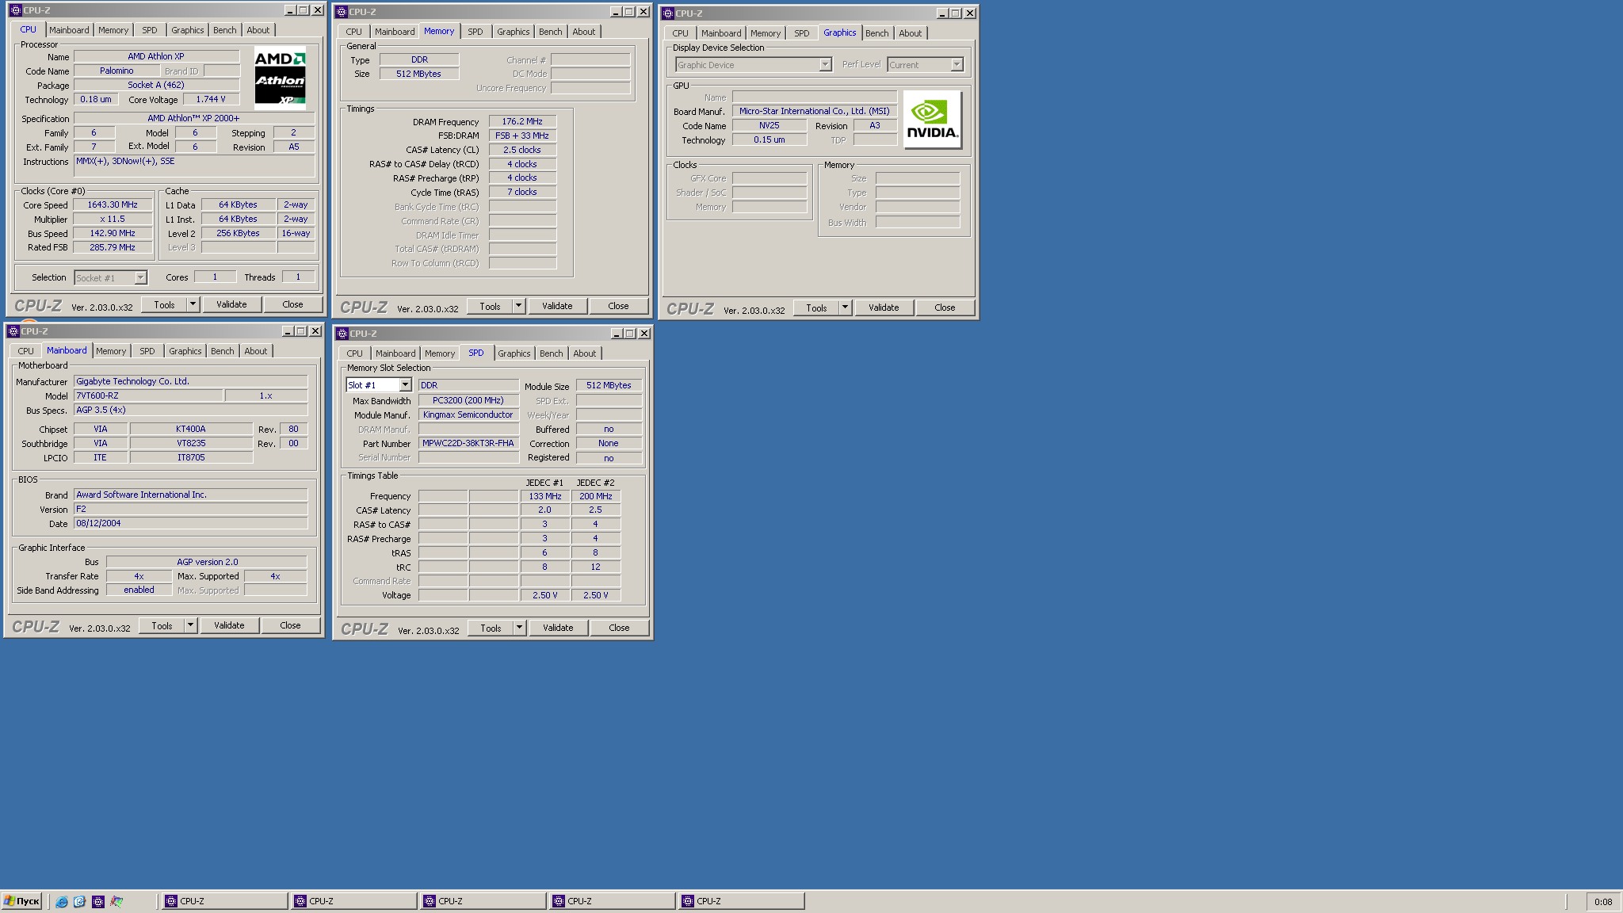The width and height of the screenshot is (1623, 913).
Task: Click the Graphic Interface Bus field AGP version 2.0
Action: pyautogui.click(x=207, y=562)
